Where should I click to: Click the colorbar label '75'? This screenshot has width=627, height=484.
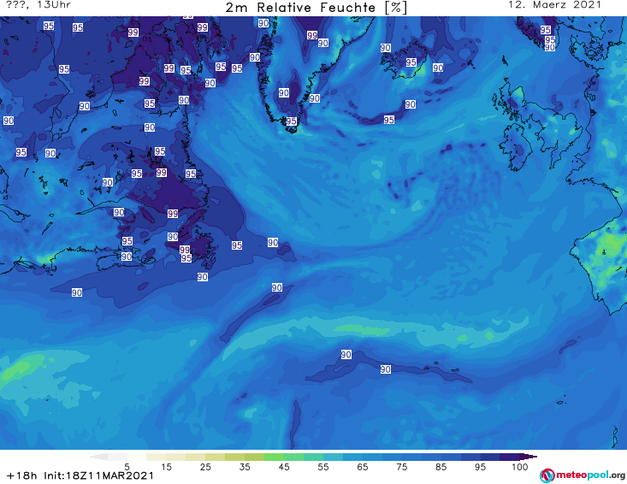(402, 467)
